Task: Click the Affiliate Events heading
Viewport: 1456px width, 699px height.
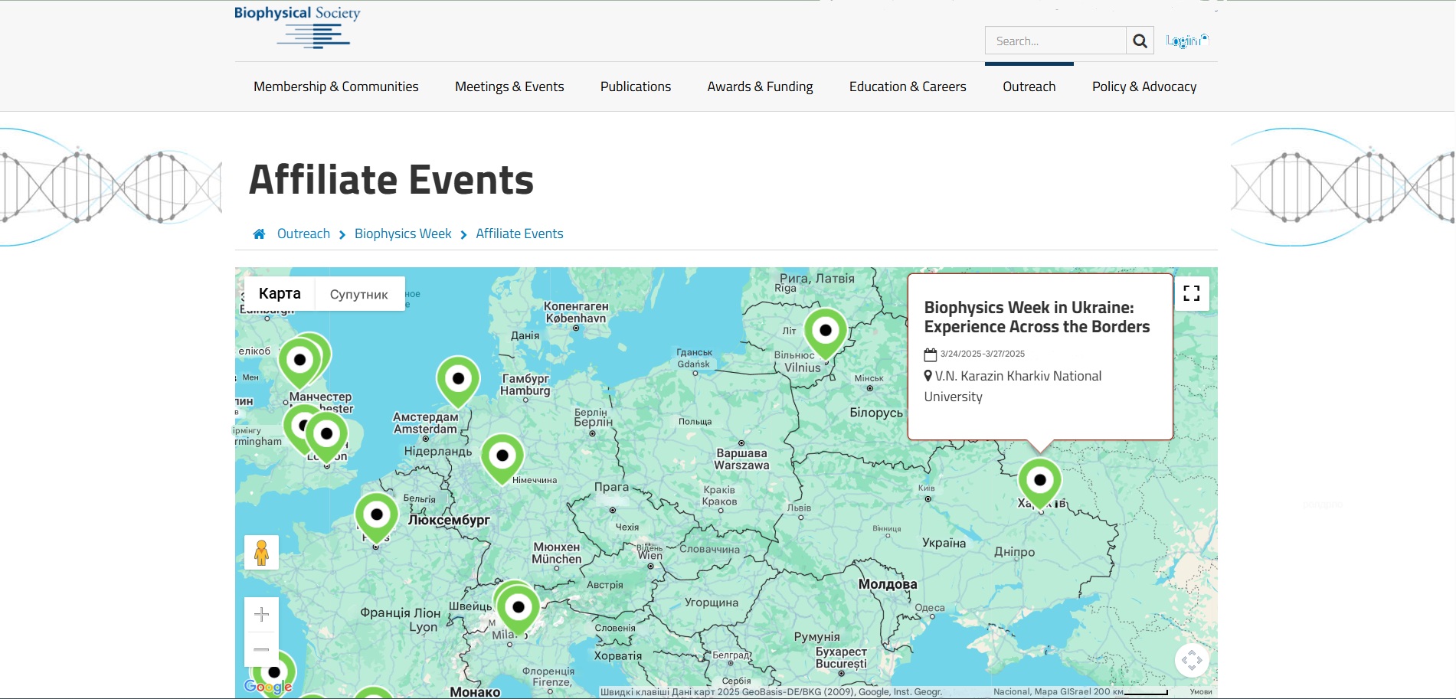Action: [391, 180]
